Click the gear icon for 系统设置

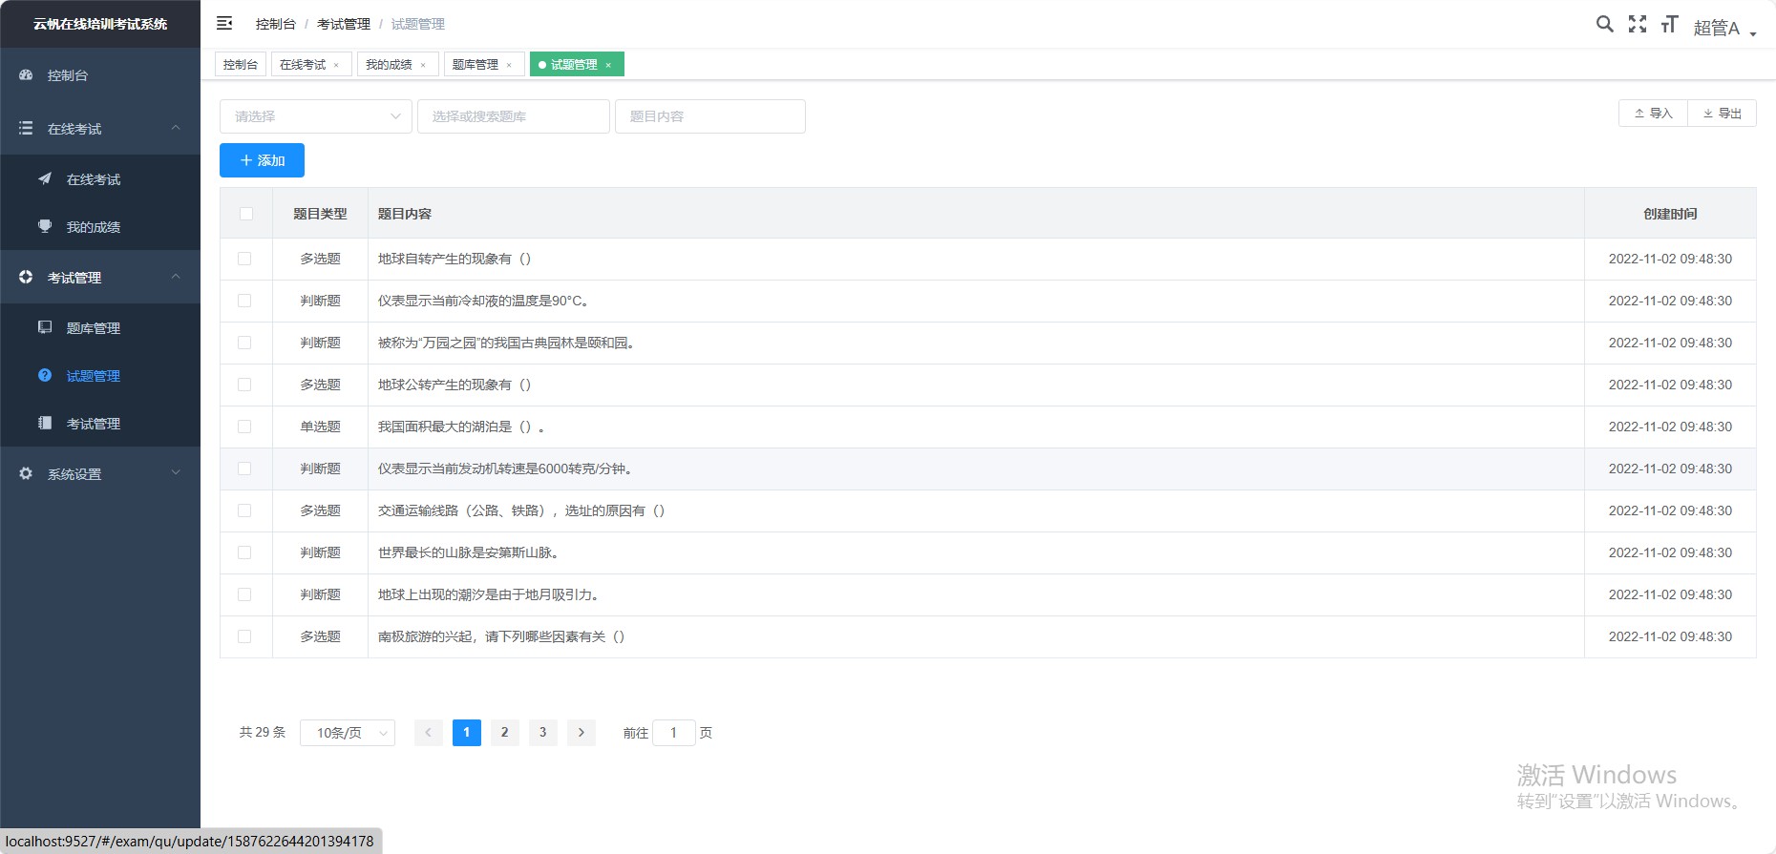(x=26, y=473)
